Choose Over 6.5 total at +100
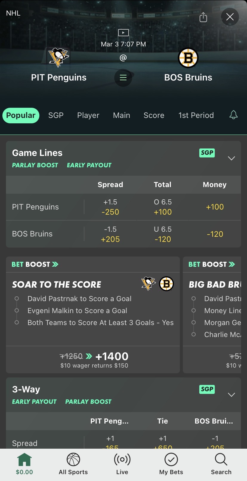Screen dimensions: 247x481 coord(163,207)
